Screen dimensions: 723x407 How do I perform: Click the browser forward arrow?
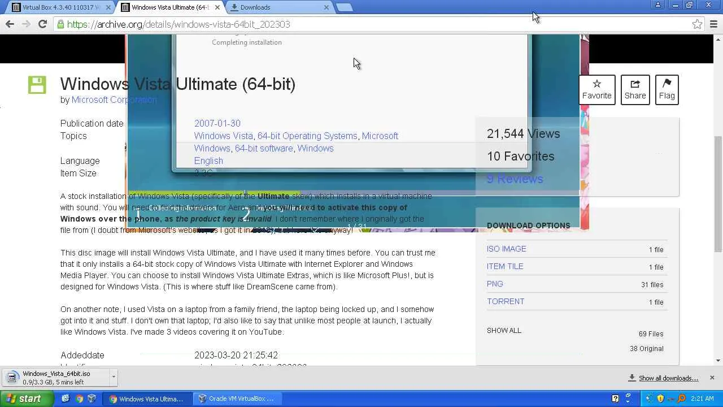[26, 24]
